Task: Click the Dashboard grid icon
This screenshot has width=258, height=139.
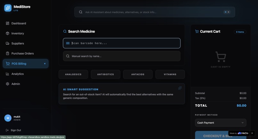Action: (7, 23)
